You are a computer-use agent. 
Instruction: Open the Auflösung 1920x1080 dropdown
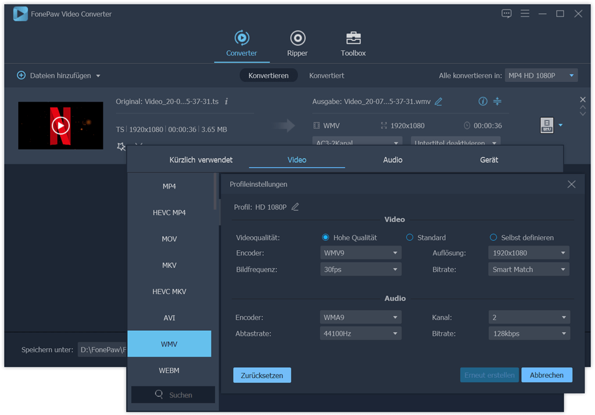529,253
